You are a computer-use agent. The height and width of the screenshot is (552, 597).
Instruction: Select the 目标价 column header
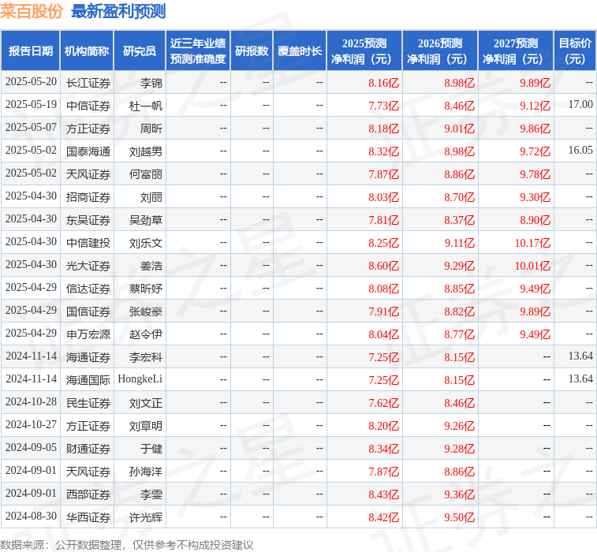575,50
